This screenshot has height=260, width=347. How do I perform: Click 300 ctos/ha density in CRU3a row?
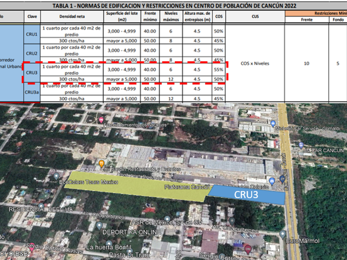coord(72,99)
